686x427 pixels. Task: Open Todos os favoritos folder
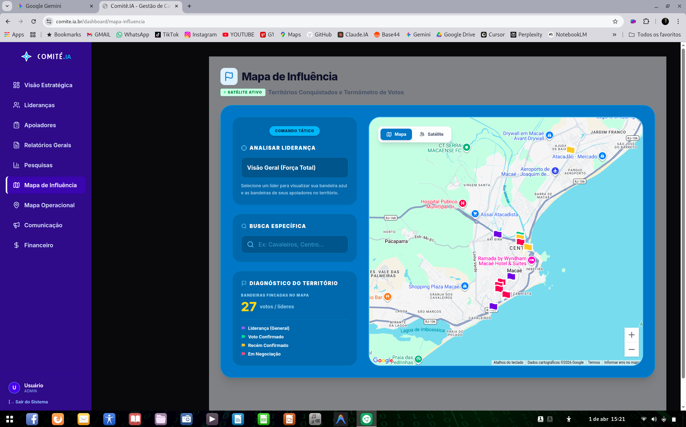655,34
